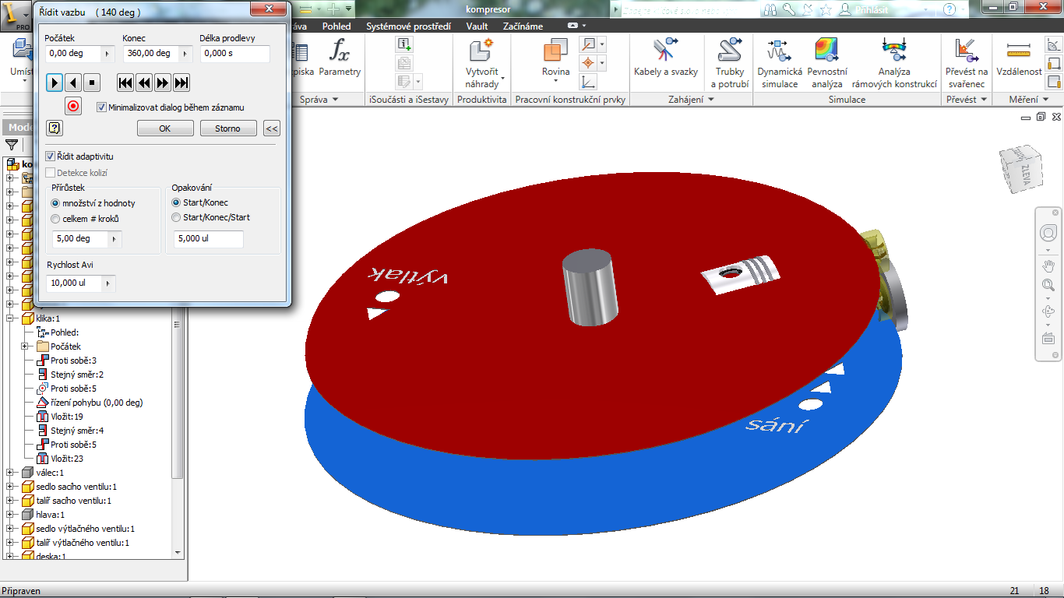The height and width of the screenshot is (598, 1064).
Task: Open the Vault ribbon tab
Action: point(477,26)
